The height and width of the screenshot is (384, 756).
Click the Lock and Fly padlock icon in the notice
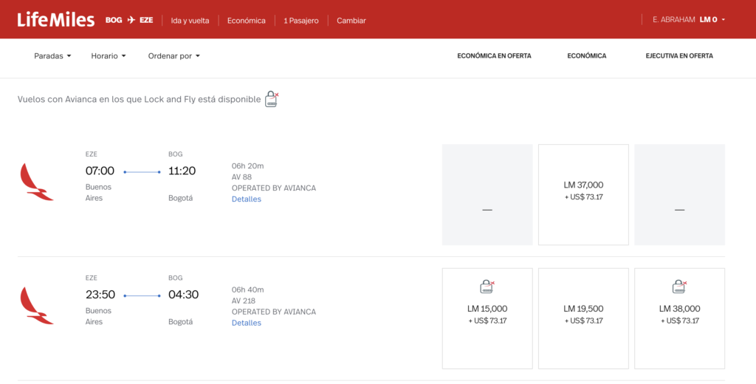272,99
